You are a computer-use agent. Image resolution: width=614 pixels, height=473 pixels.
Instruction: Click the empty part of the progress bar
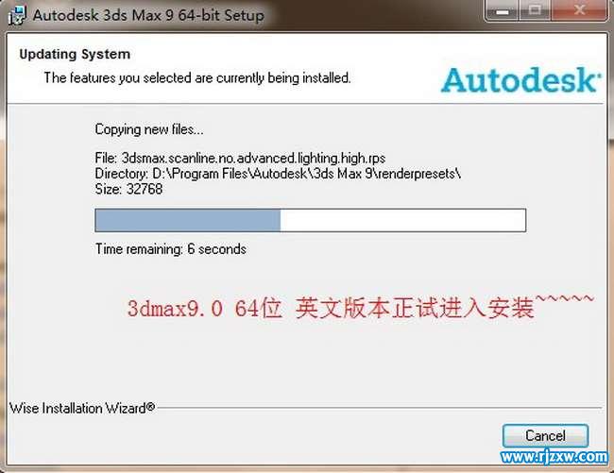pyautogui.click(x=403, y=220)
